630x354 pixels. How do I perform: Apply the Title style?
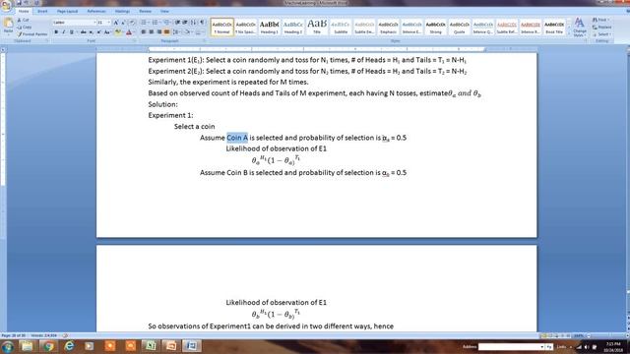(x=317, y=28)
